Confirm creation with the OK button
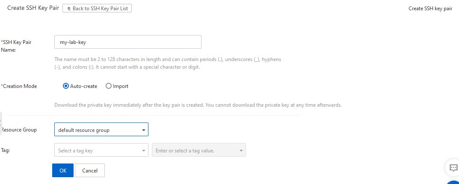459x184 pixels. [63, 170]
